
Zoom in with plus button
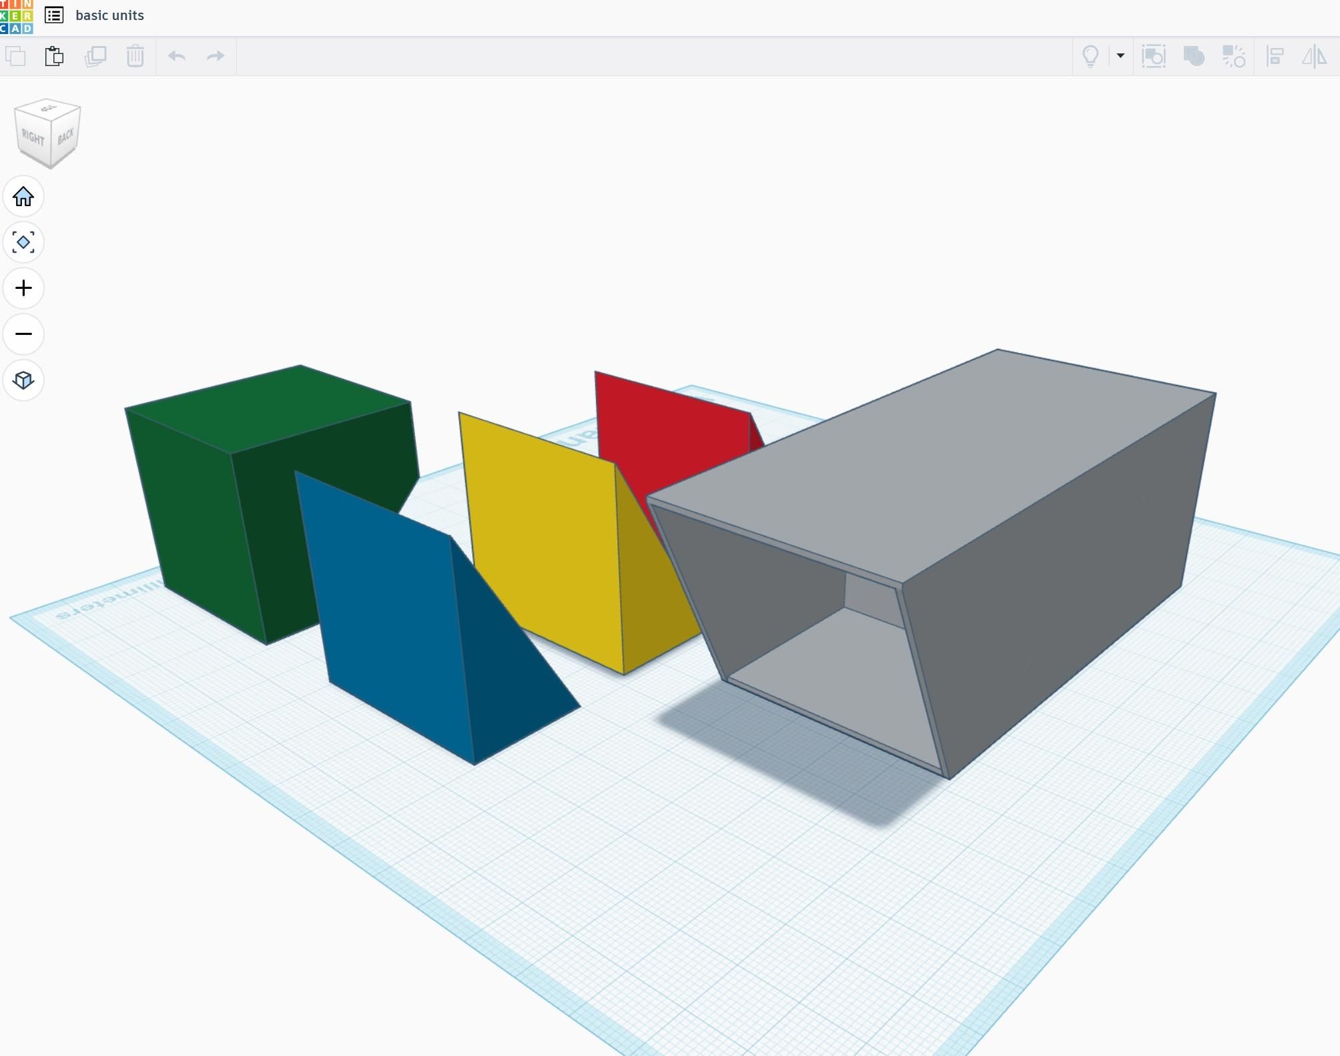[x=23, y=288]
